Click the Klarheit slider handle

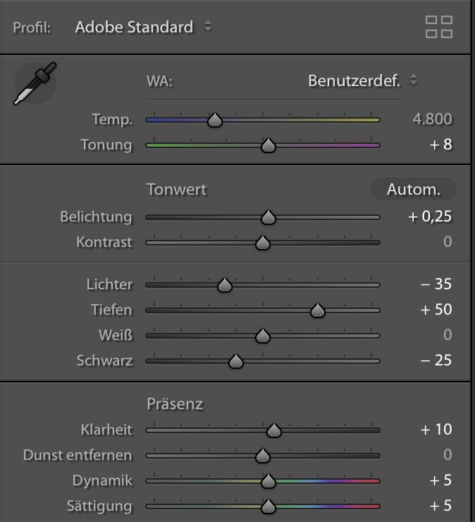coord(274,430)
